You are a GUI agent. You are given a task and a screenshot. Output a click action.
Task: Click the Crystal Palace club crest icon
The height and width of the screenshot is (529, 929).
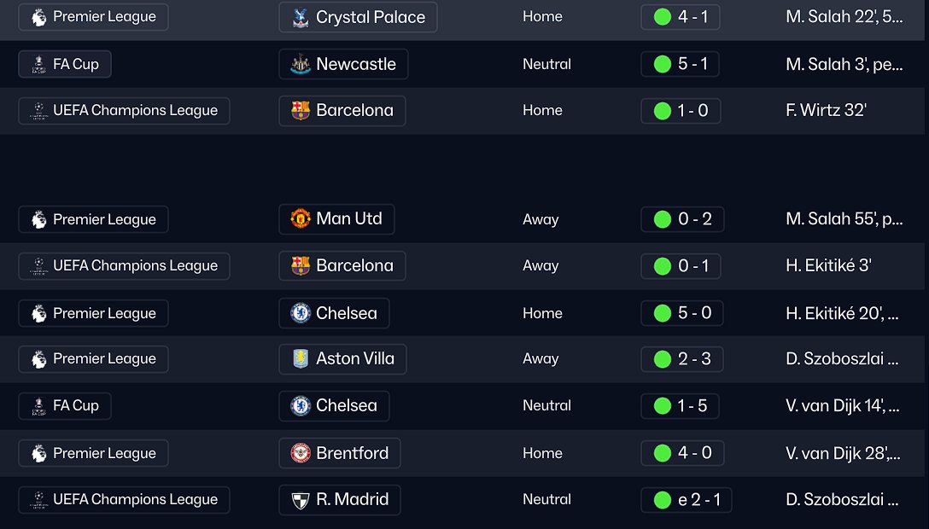coord(301,17)
